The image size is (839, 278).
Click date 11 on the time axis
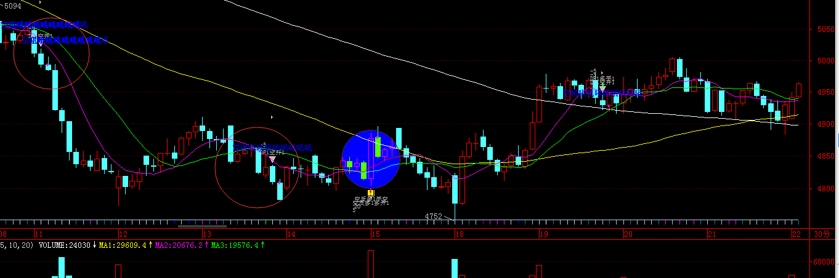click(38, 234)
